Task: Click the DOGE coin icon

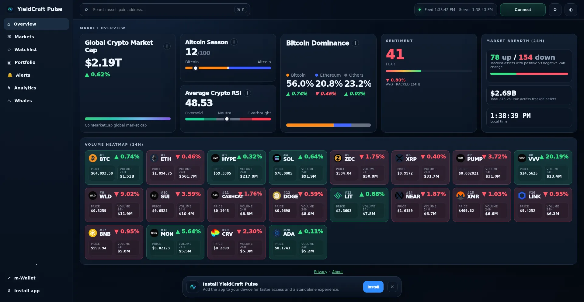Action: (x=276, y=195)
